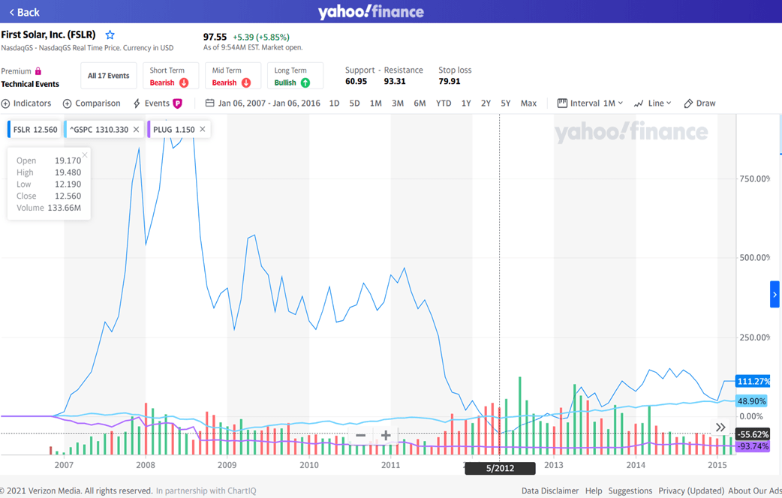Image resolution: width=782 pixels, height=498 pixels.
Task: Click the Stop loss value 79.91
Action: click(x=450, y=81)
